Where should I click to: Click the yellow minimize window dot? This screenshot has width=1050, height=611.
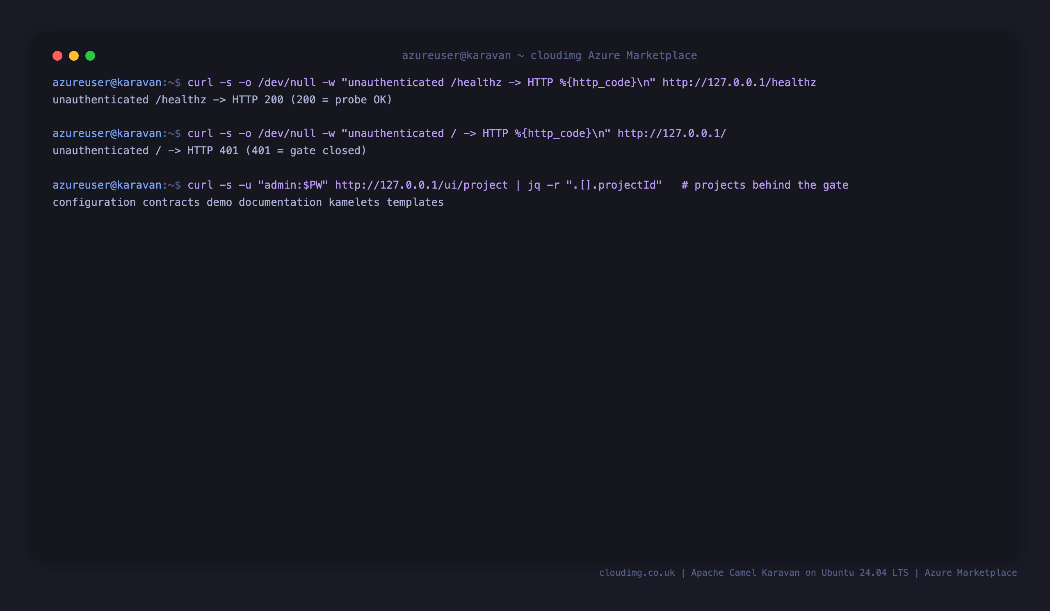[x=74, y=56]
